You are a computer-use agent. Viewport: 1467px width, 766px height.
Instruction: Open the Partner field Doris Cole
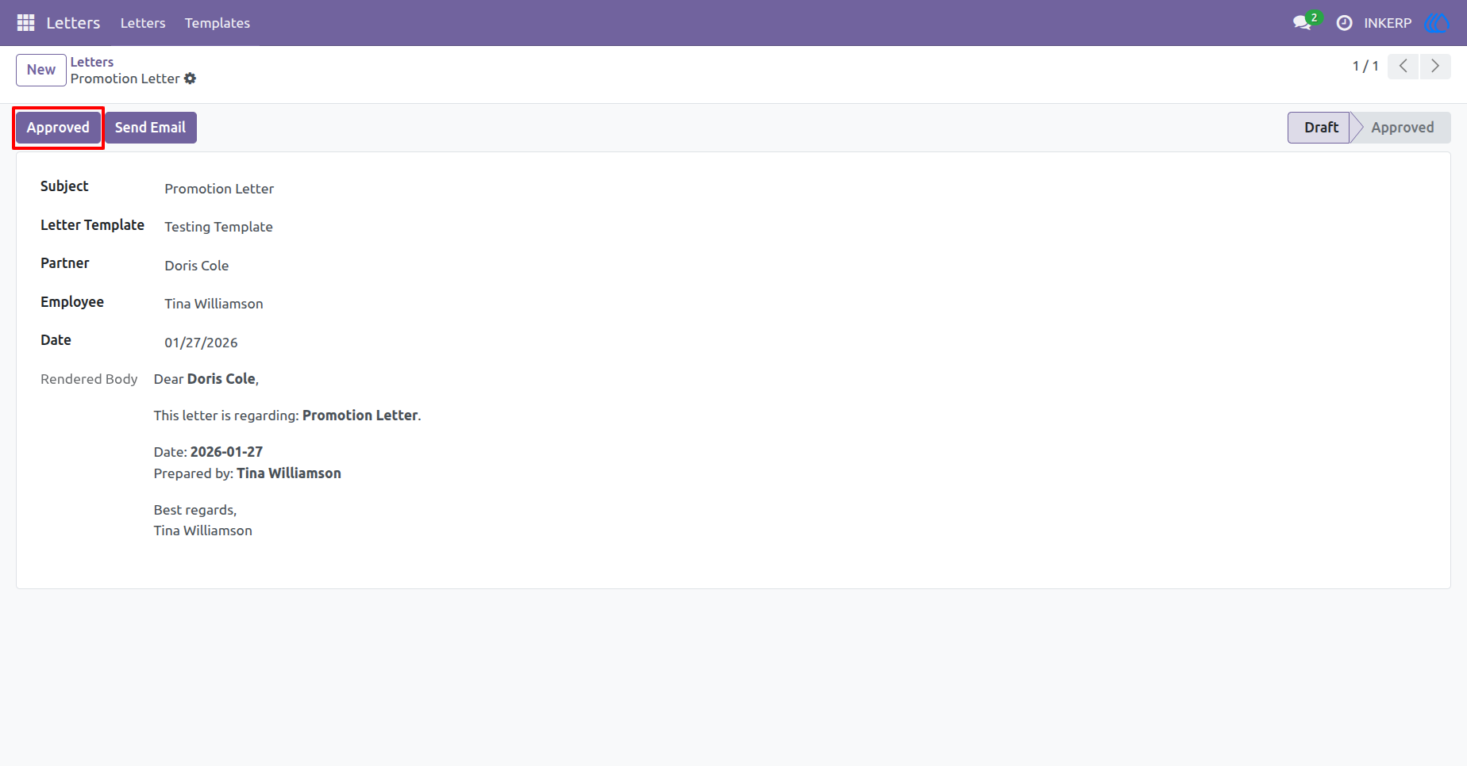pos(197,266)
